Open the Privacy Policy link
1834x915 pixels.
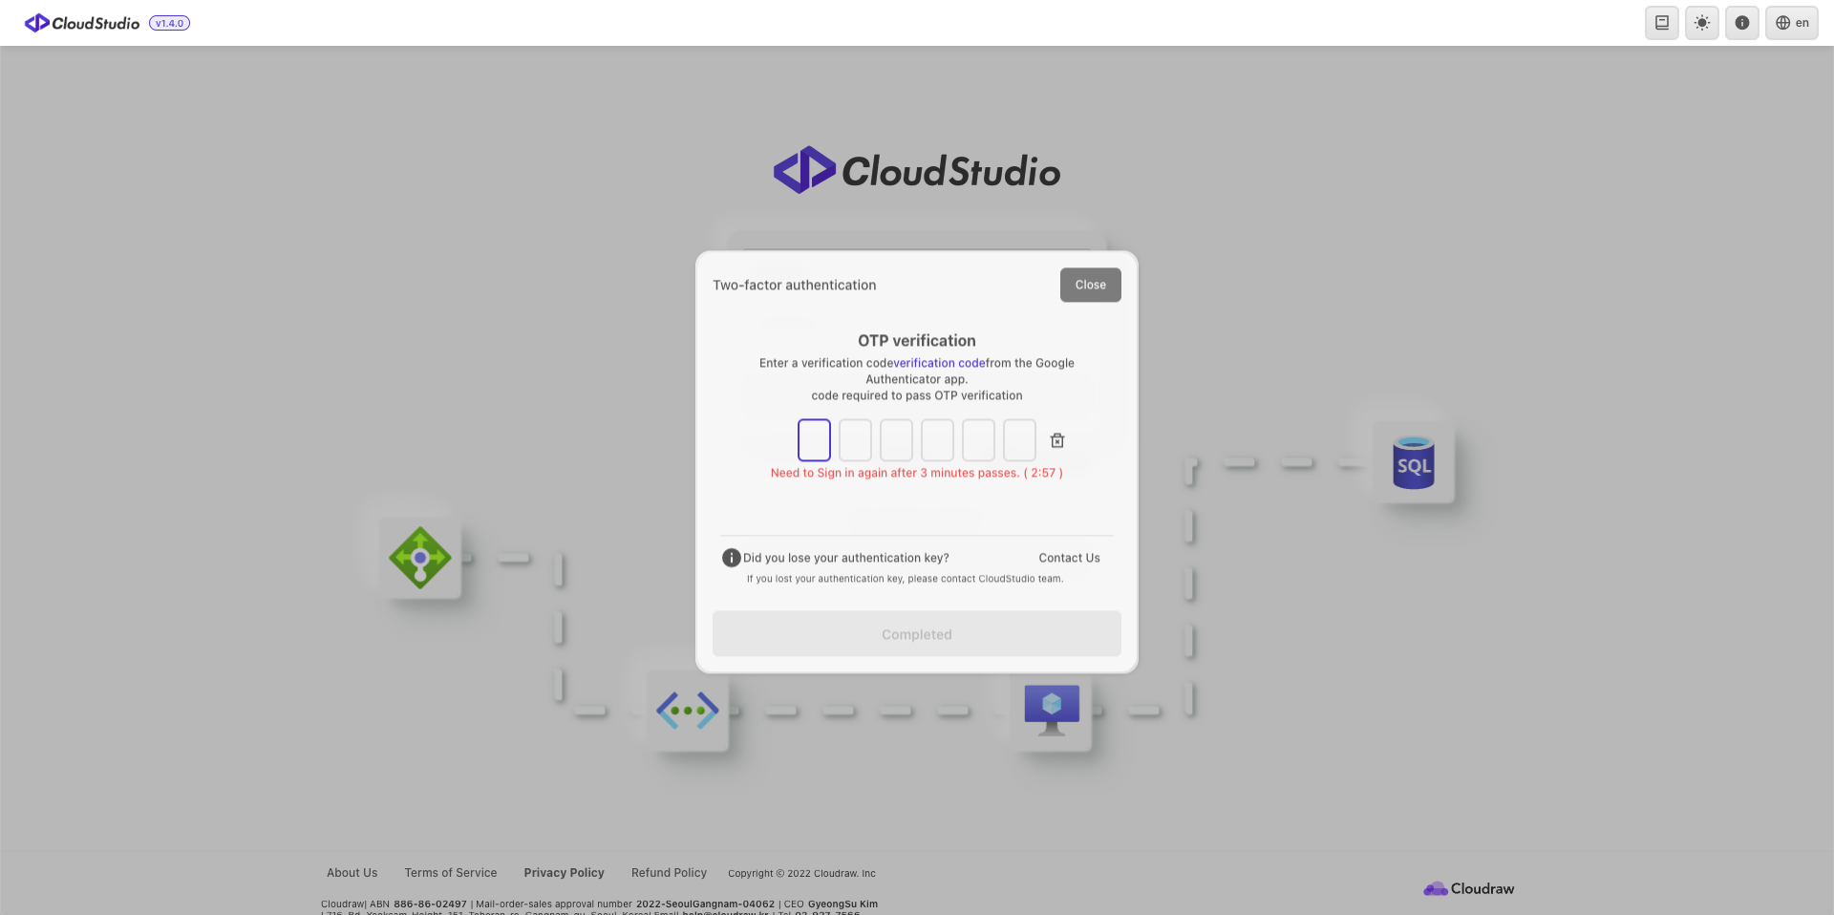[x=565, y=873]
